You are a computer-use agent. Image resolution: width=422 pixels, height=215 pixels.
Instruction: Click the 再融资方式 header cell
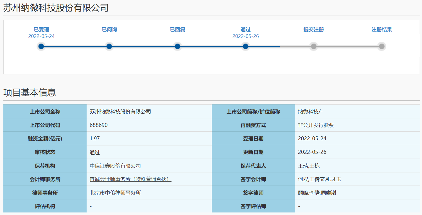(x=253, y=125)
